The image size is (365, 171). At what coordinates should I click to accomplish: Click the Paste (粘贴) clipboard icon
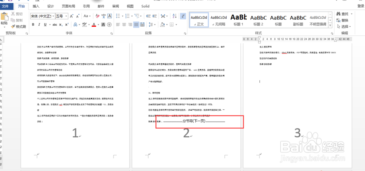click(4, 17)
